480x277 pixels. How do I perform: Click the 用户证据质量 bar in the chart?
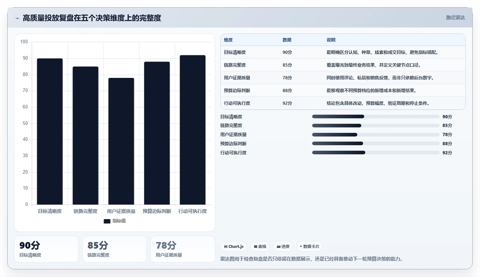coord(121,141)
